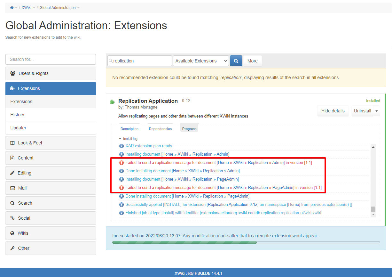Click the green 'Installed' status label
Image resolution: width=392 pixels, height=277 pixels.
[x=373, y=101]
